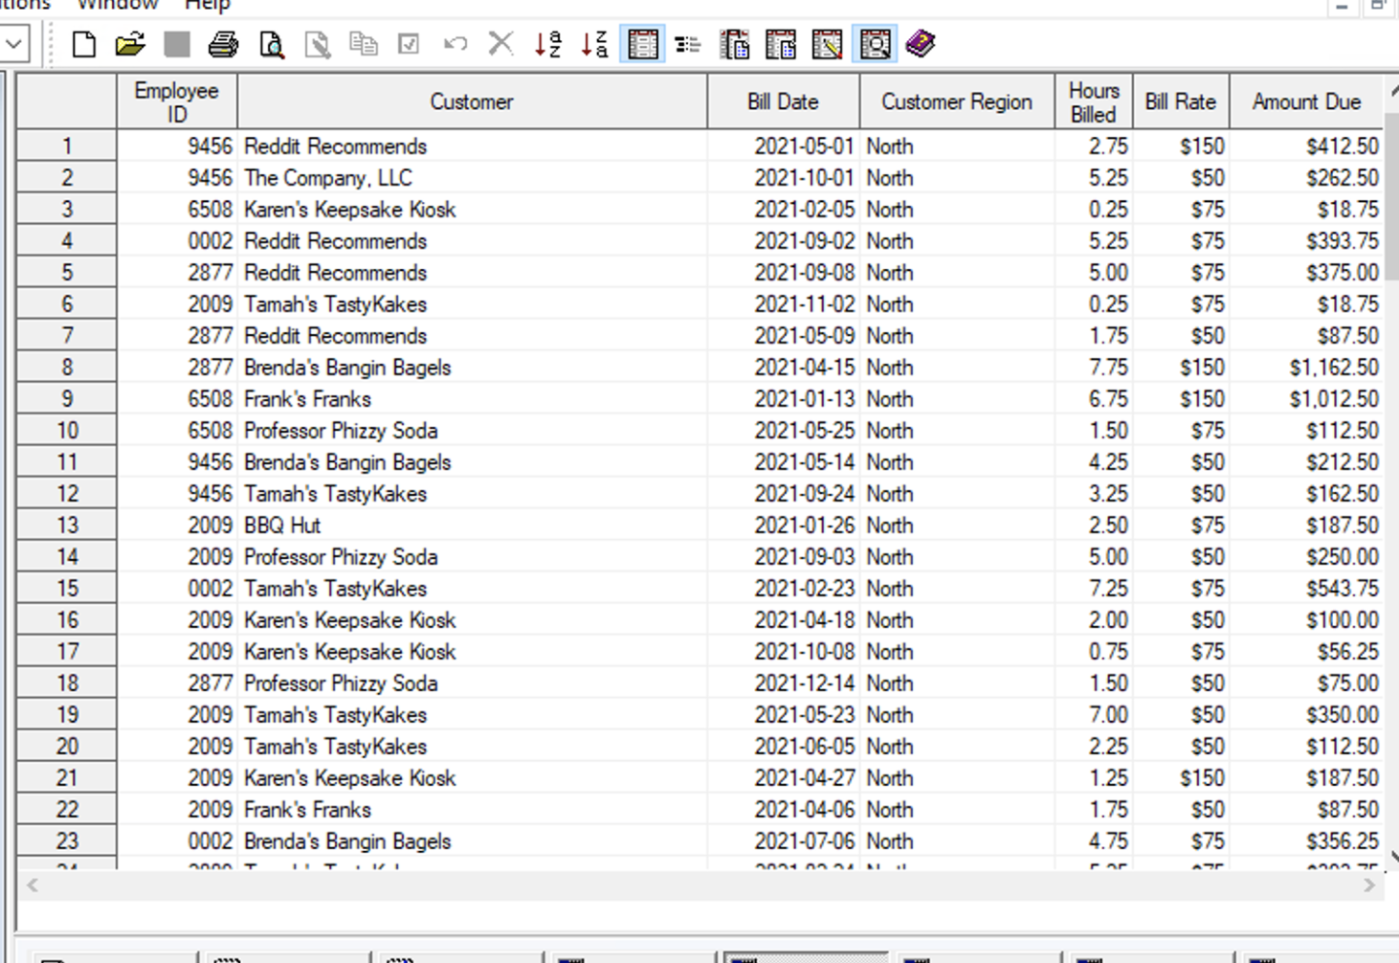Click the Employee ID column header
The image size is (1399, 963).
(x=177, y=101)
